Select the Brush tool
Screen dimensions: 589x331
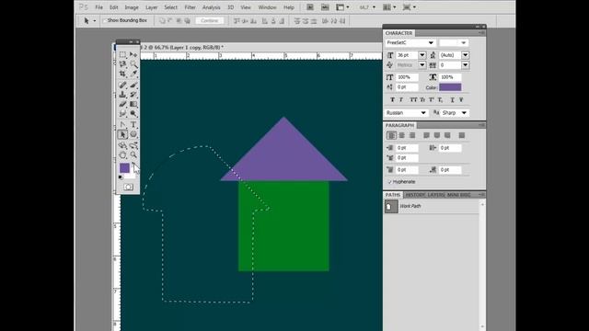tap(133, 86)
